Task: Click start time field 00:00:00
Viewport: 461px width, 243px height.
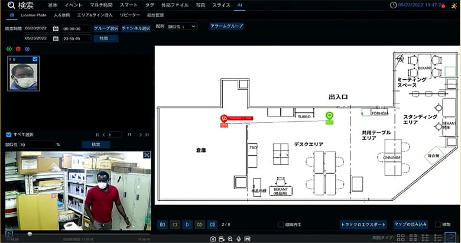Action: [x=76, y=29]
